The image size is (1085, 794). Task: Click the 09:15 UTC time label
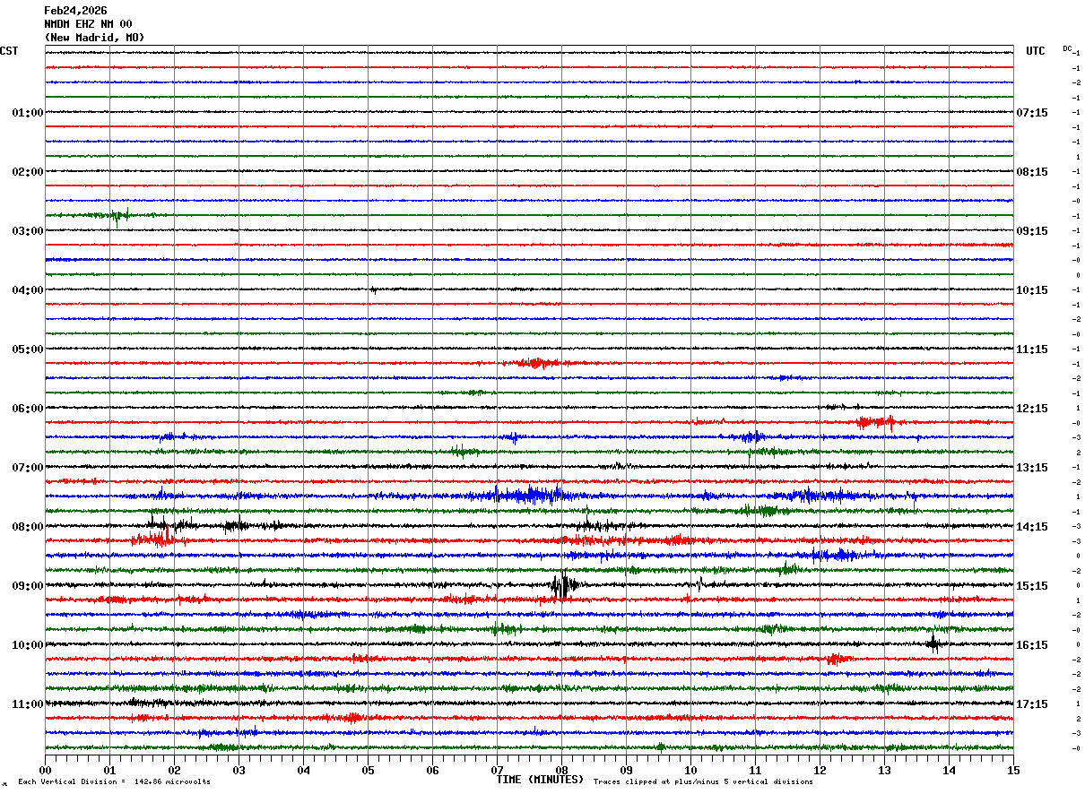click(1032, 231)
